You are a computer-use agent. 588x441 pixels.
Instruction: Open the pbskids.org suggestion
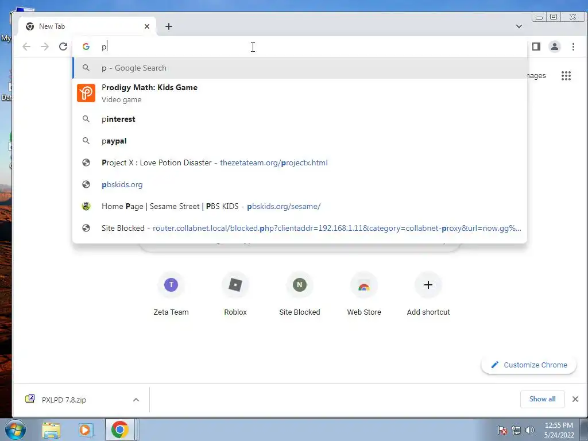pos(300,184)
